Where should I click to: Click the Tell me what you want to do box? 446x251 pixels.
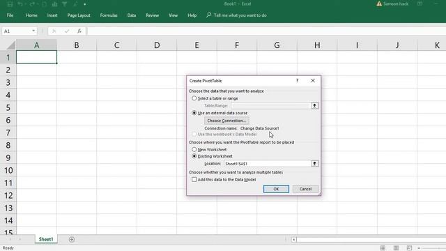pos(240,15)
